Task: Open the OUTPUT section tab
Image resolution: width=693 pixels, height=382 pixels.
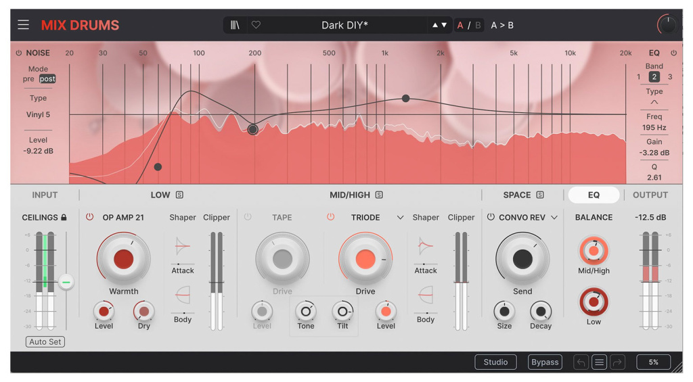Action: coord(650,195)
